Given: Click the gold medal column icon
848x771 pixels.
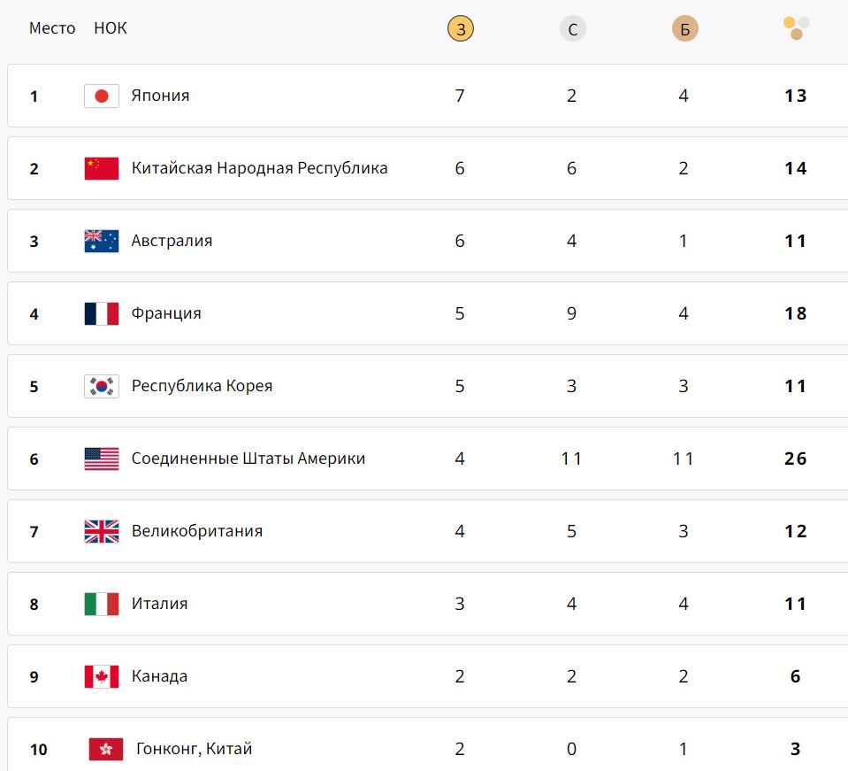Looking at the screenshot, I should [x=460, y=29].
